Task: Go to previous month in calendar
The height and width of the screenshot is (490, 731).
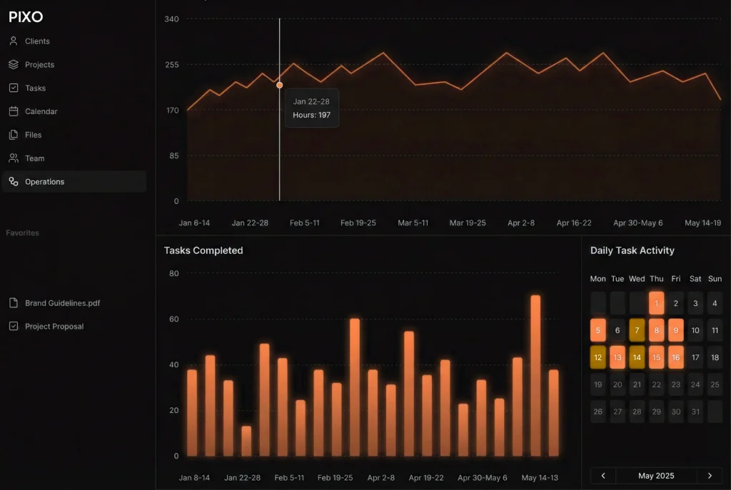Action: pos(603,476)
